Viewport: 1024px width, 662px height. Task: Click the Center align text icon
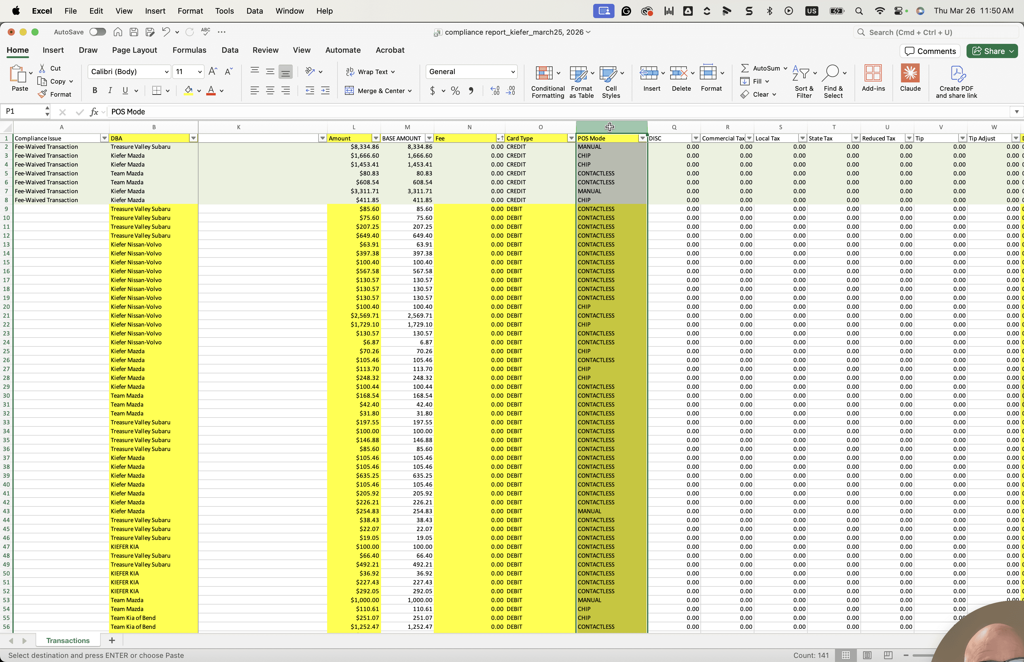click(270, 90)
